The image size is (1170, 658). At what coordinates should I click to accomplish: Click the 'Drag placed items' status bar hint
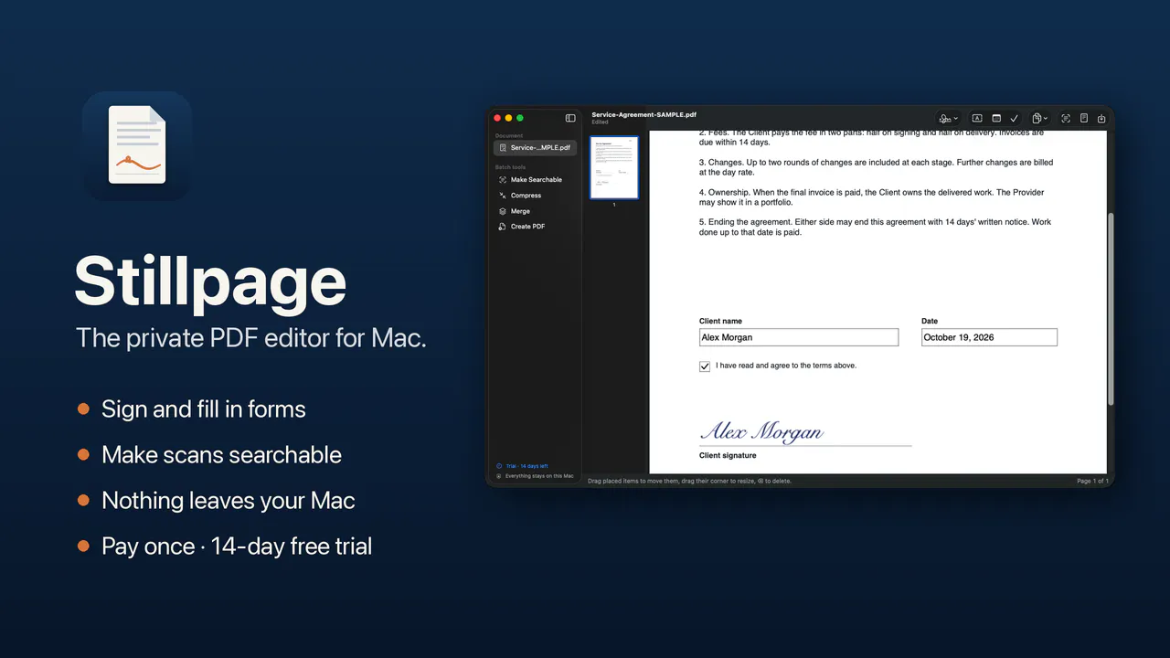point(689,481)
